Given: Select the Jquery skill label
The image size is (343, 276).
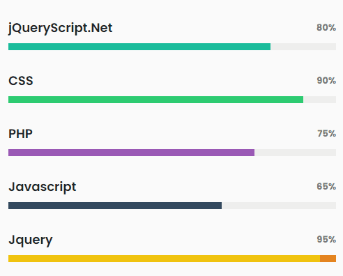Looking at the screenshot, I should pyautogui.click(x=31, y=240).
